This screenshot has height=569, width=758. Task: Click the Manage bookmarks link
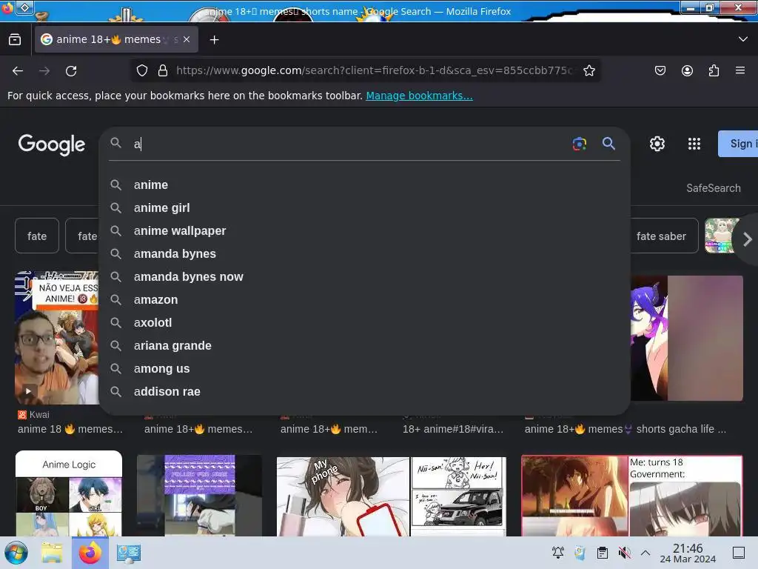pos(419,96)
